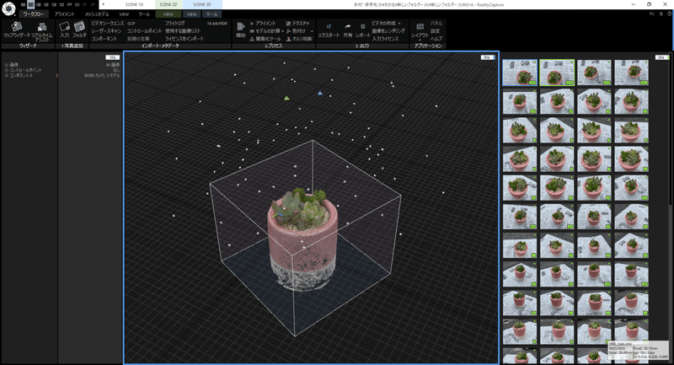Open the Map Wizard (マップウィザード) icon
The image size is (674, 365).
tap(17, 30)
